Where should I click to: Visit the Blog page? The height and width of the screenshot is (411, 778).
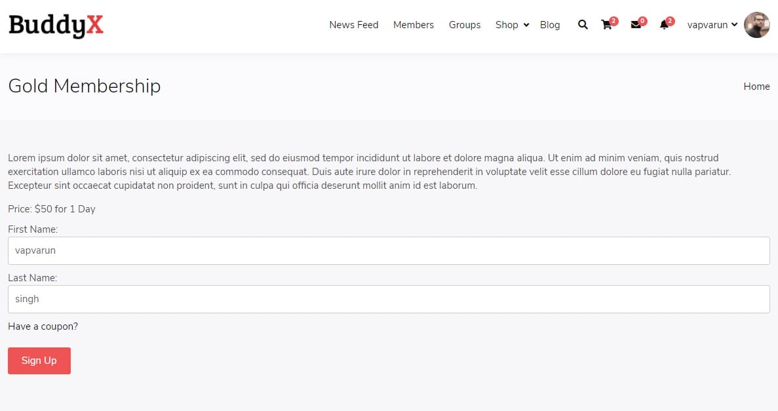tap(550, 25)
